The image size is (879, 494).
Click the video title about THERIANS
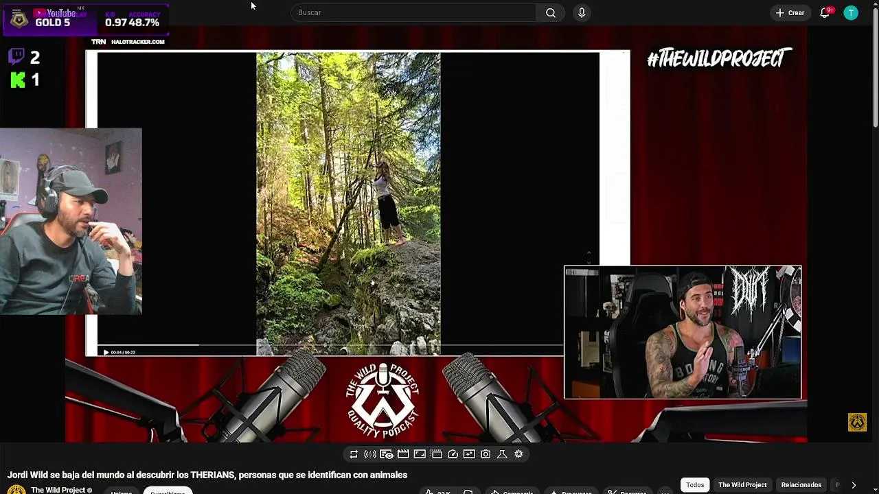pyautogui.click(x=207, y=475)
